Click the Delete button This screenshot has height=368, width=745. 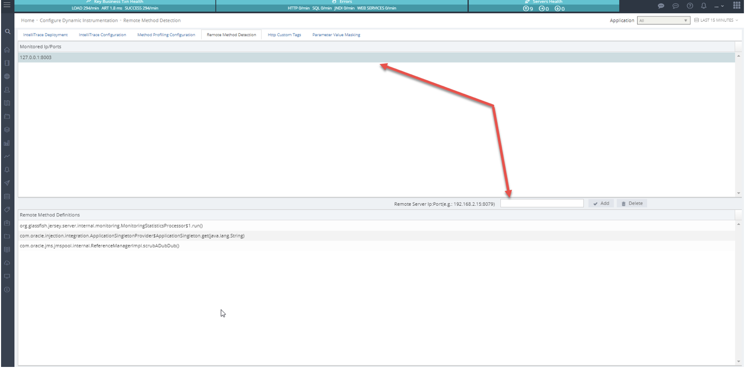click(631, 204)
